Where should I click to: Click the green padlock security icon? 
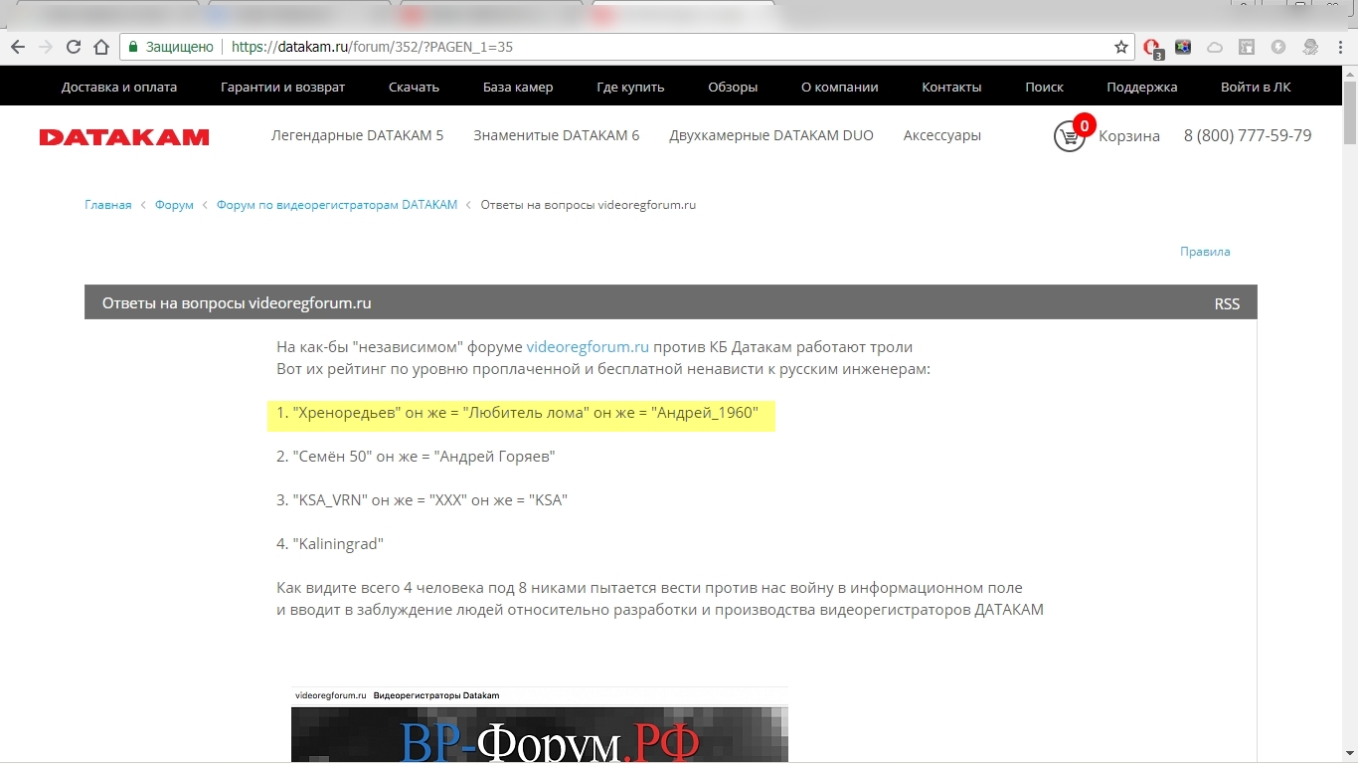[132, 47]
